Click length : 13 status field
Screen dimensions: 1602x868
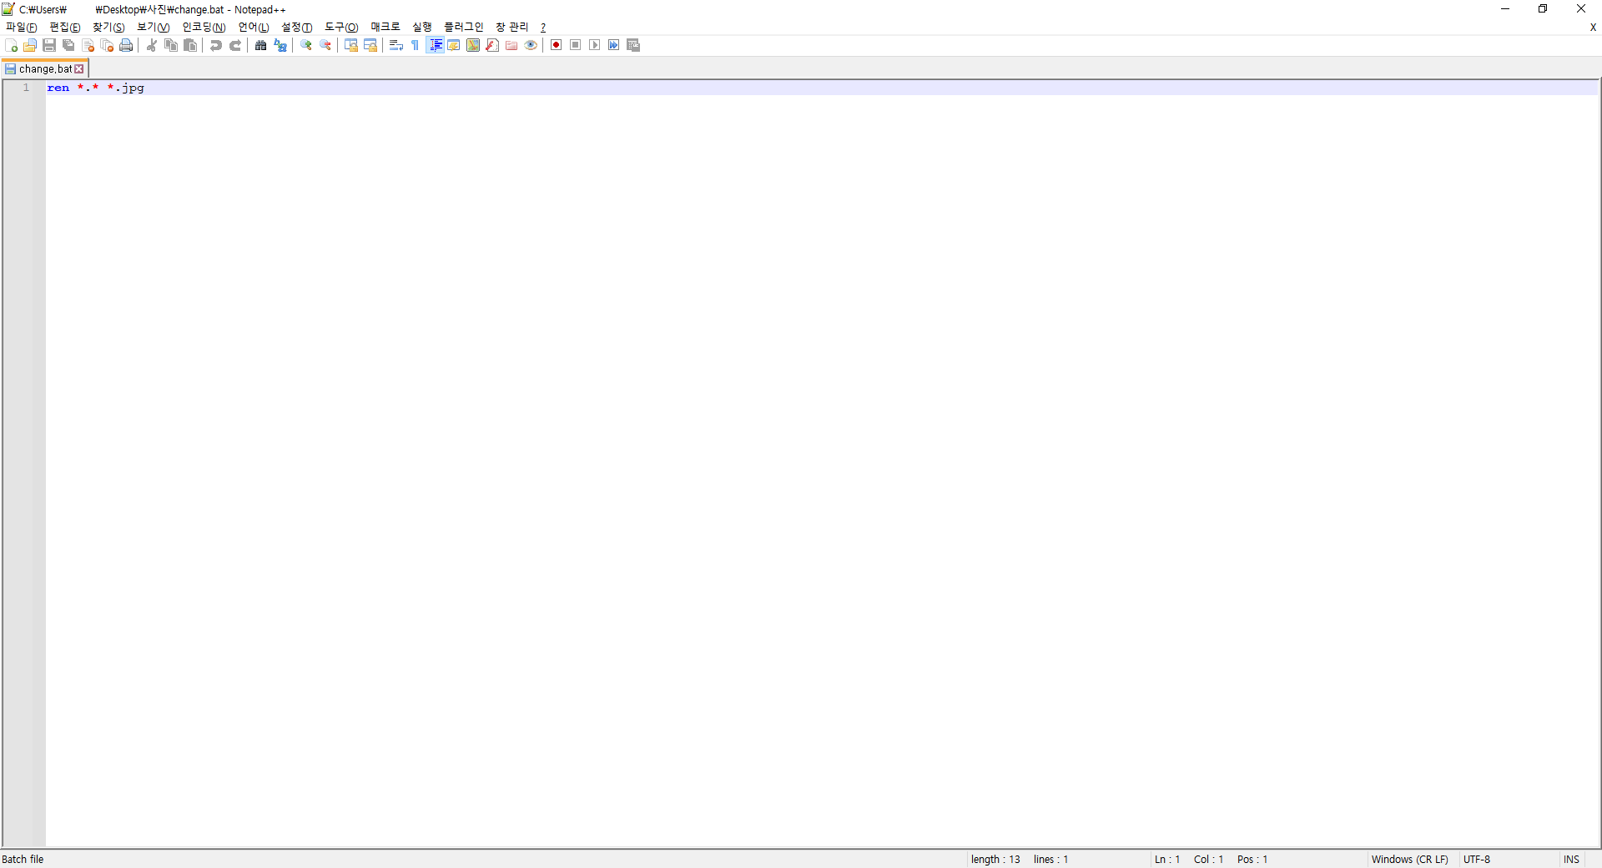(995, 860)
